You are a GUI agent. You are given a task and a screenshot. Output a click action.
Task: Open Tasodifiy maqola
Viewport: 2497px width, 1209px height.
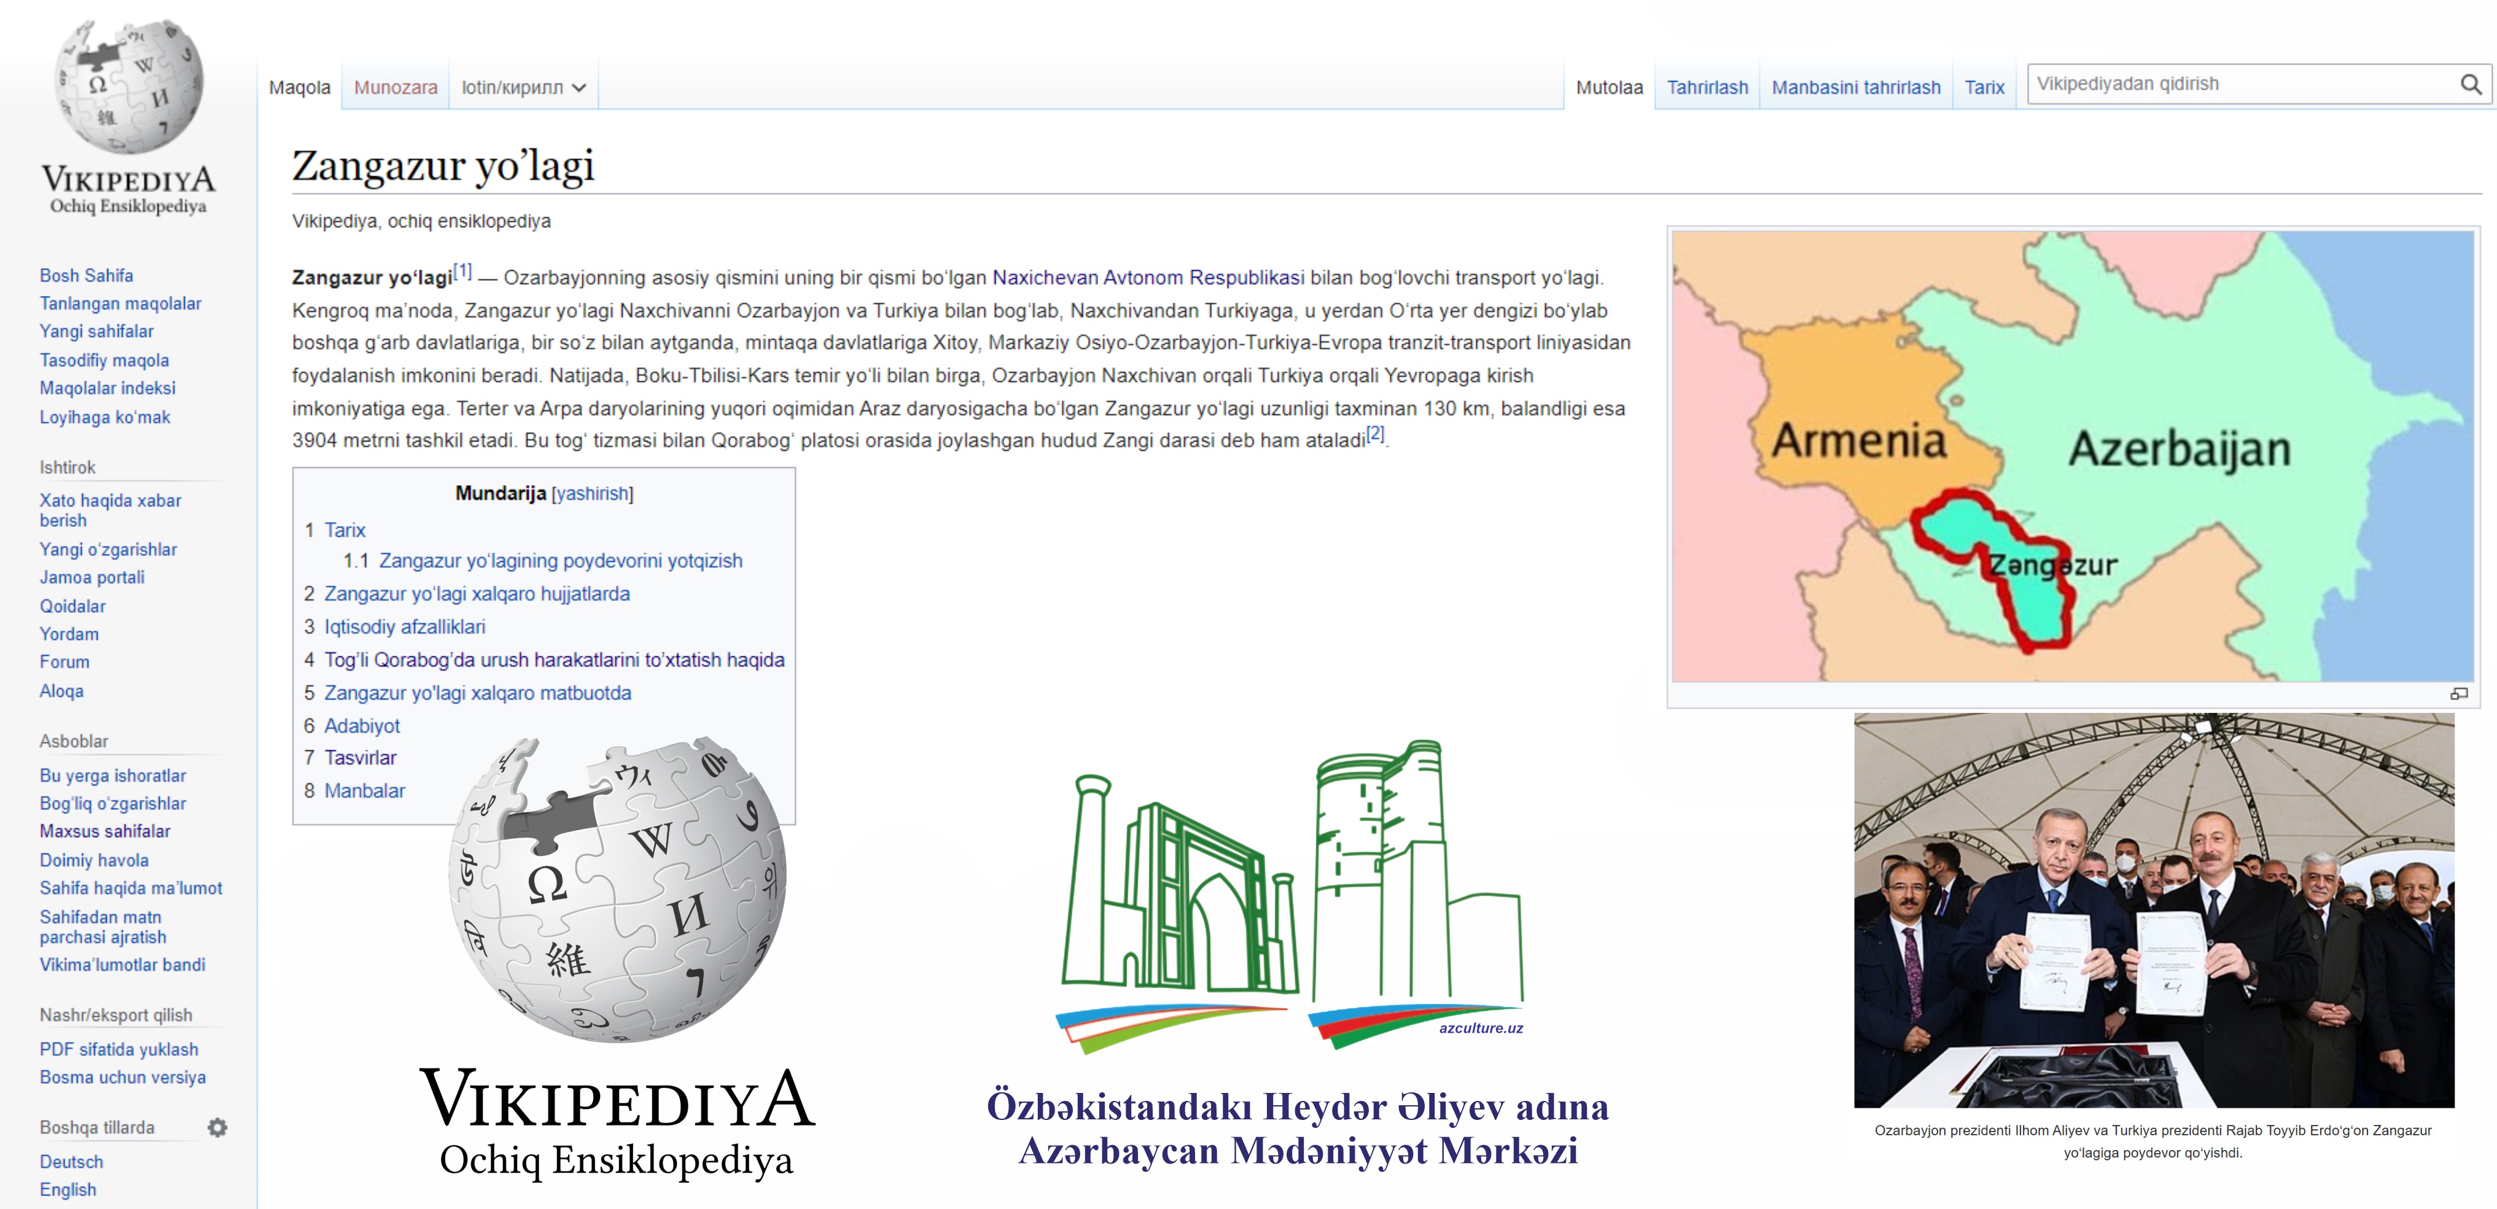(104, 360)
